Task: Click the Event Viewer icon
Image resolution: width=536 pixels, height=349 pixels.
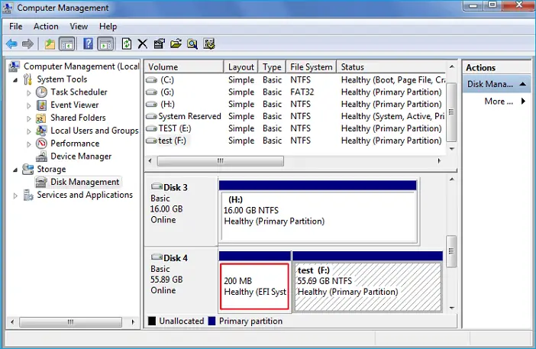Action: (x=41, y=105)
